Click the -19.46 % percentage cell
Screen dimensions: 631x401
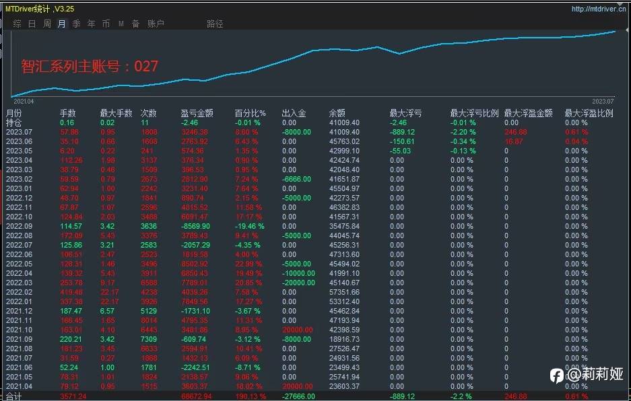tap(249, 226)
